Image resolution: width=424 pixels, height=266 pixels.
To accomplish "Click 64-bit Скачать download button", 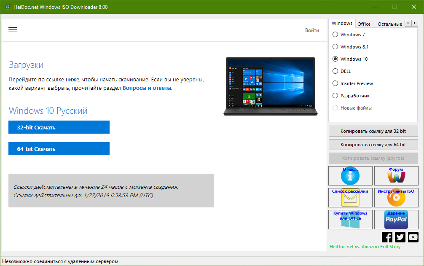I will (59, 148).
